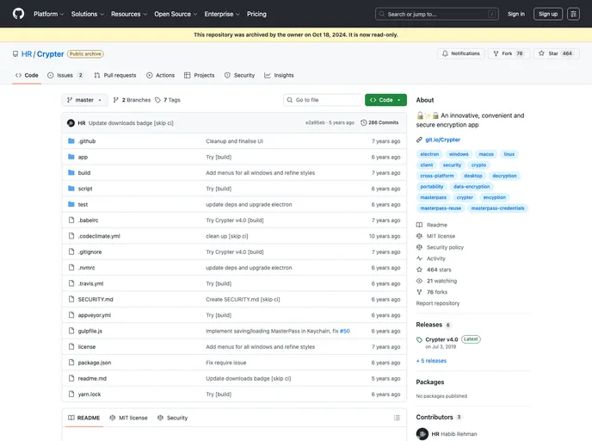Switch to the Projects tab
This screenshot has height=441, width=592.
200,75
